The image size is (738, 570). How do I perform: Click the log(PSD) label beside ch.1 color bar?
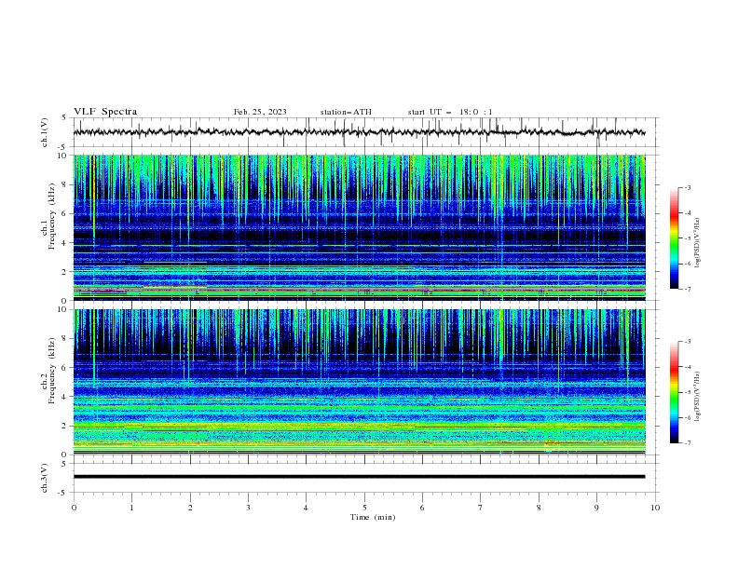pos(698,243)
